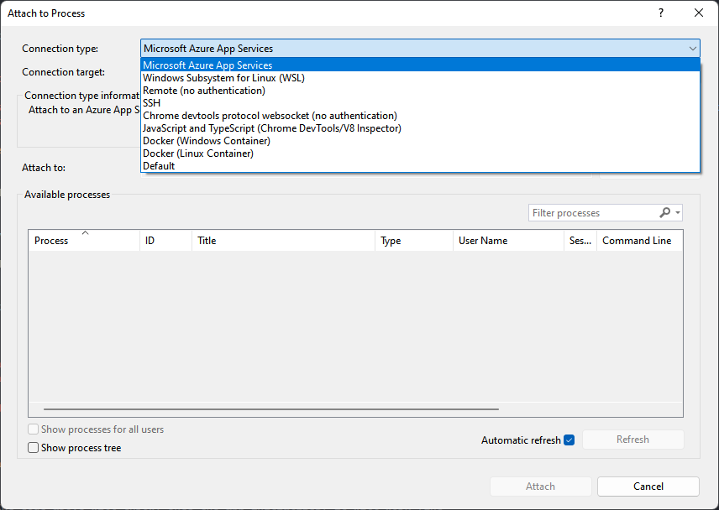Disable Automatic refresh checkbox
The image size is (719, 510).
point(569,440)
